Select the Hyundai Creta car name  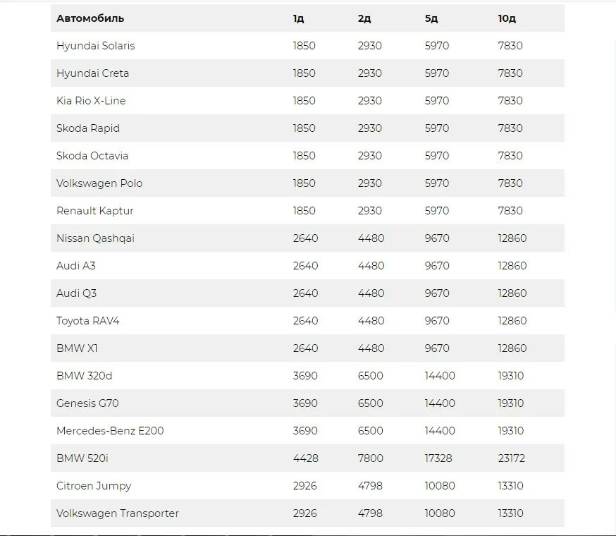[93, 73]
